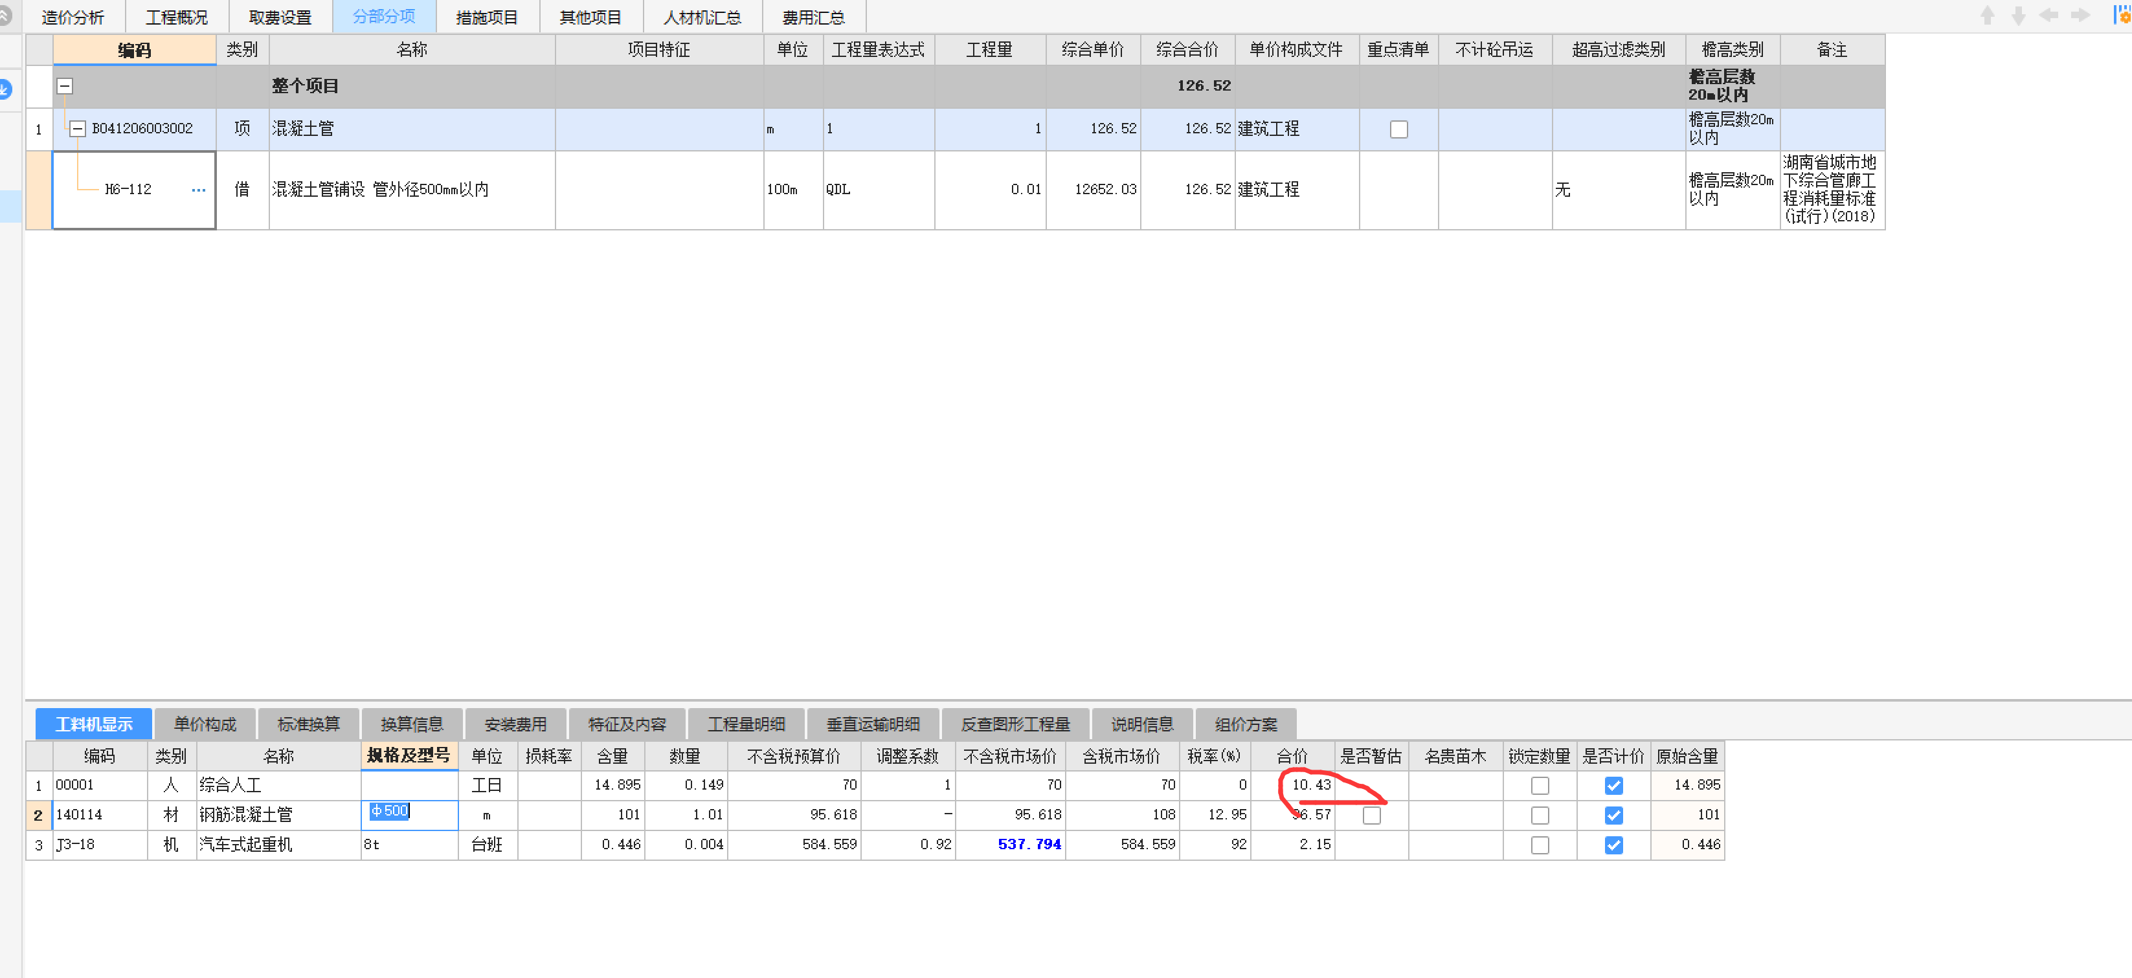The width and height of the screenshot is (2132, 978).
Task: Click the 混凝土管铺设 管外径500mm以内 name cell
Action: point(411,190)
